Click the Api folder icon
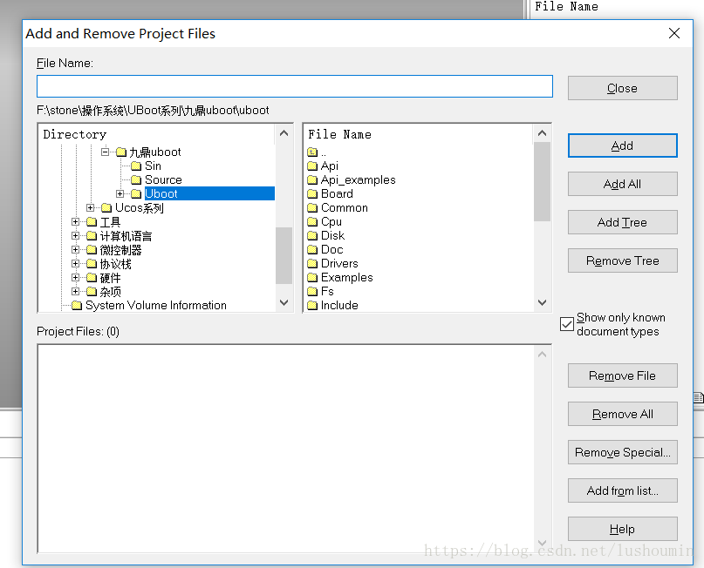This screenshot has height=568, width=704. (x=312, y=166)
